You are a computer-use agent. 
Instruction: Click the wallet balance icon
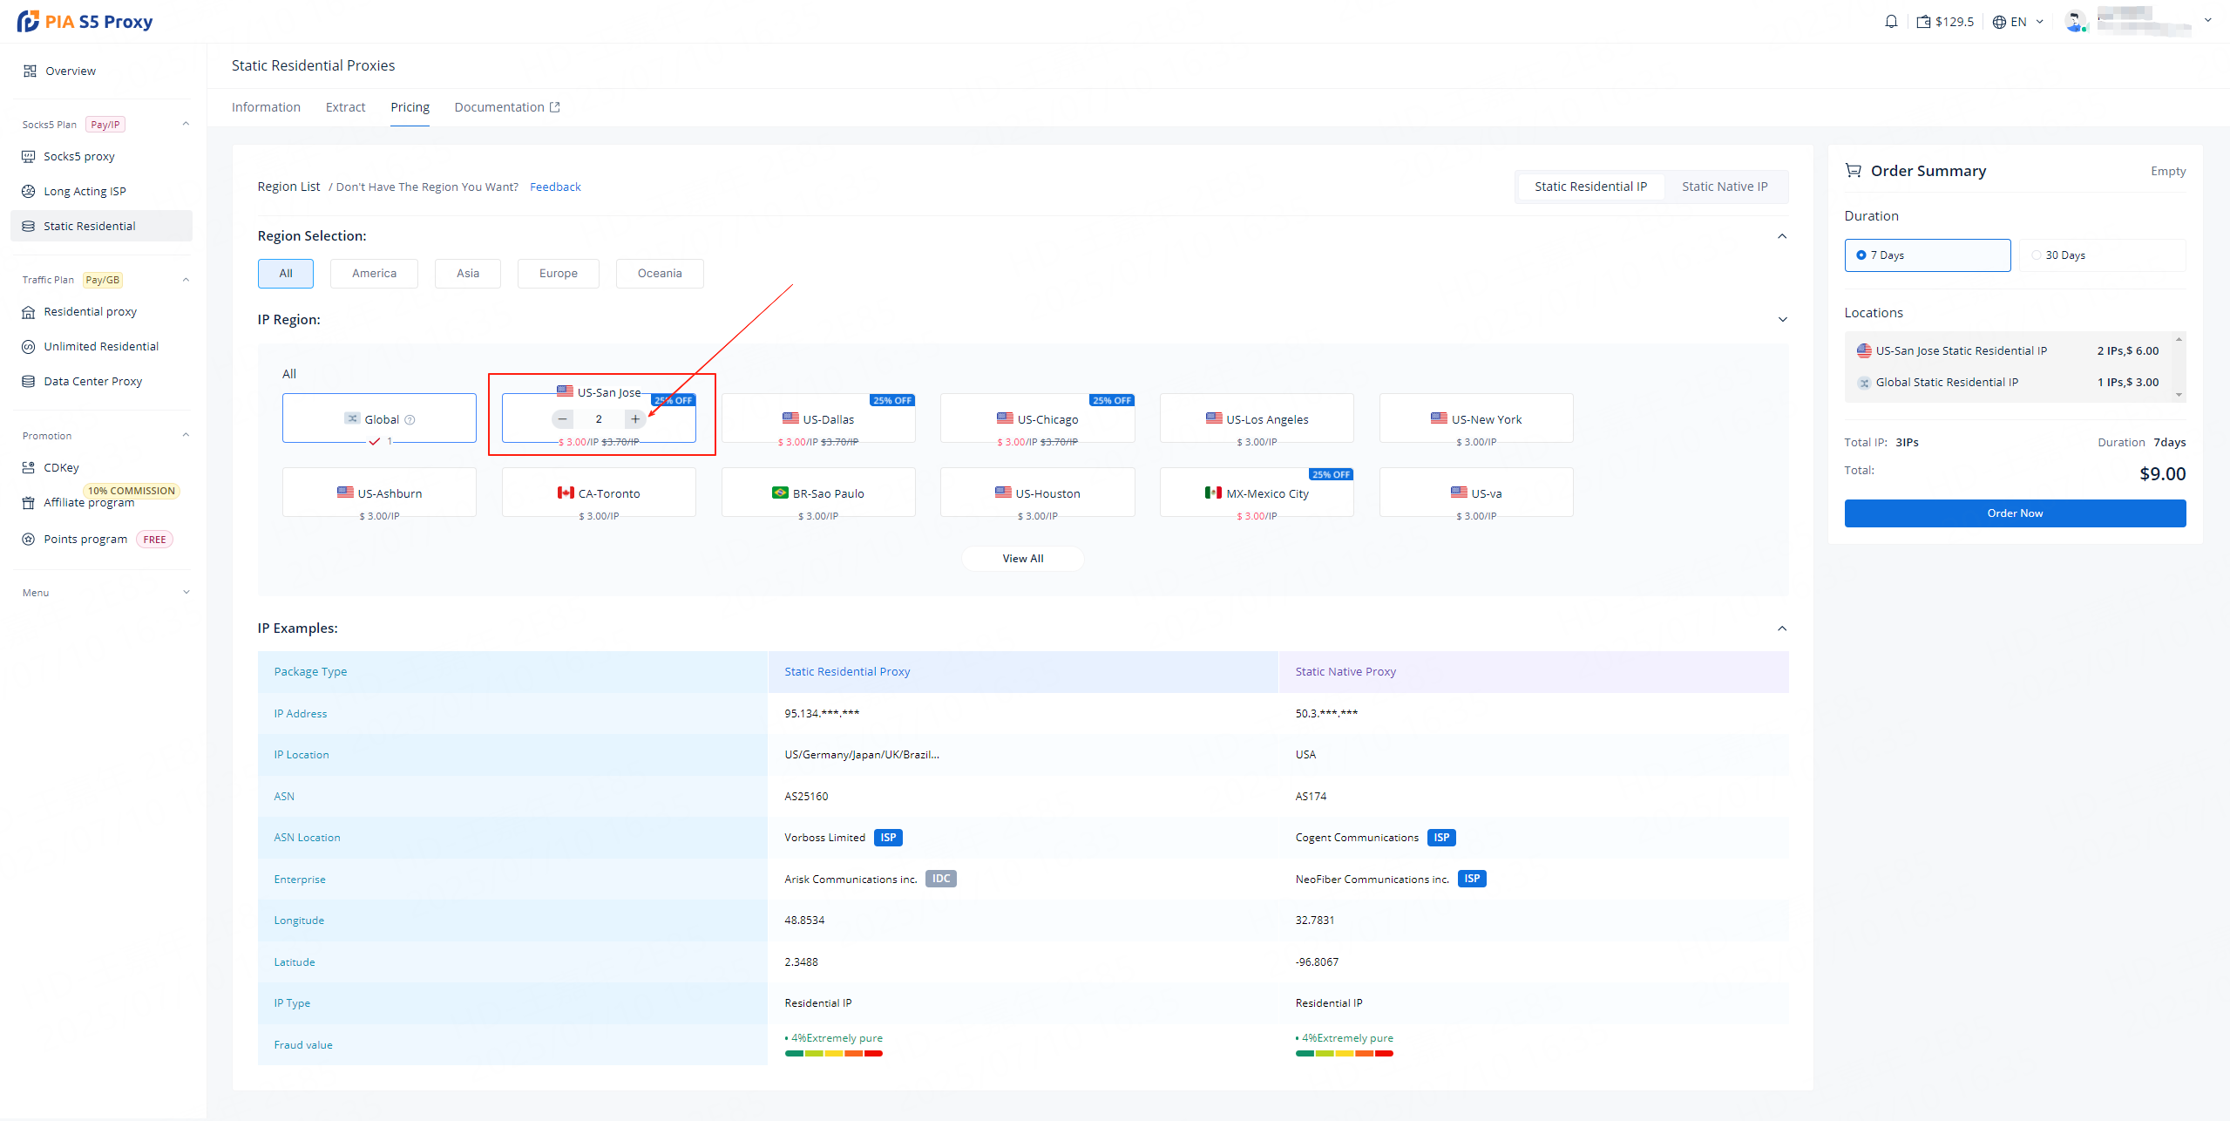point(1923,22)
